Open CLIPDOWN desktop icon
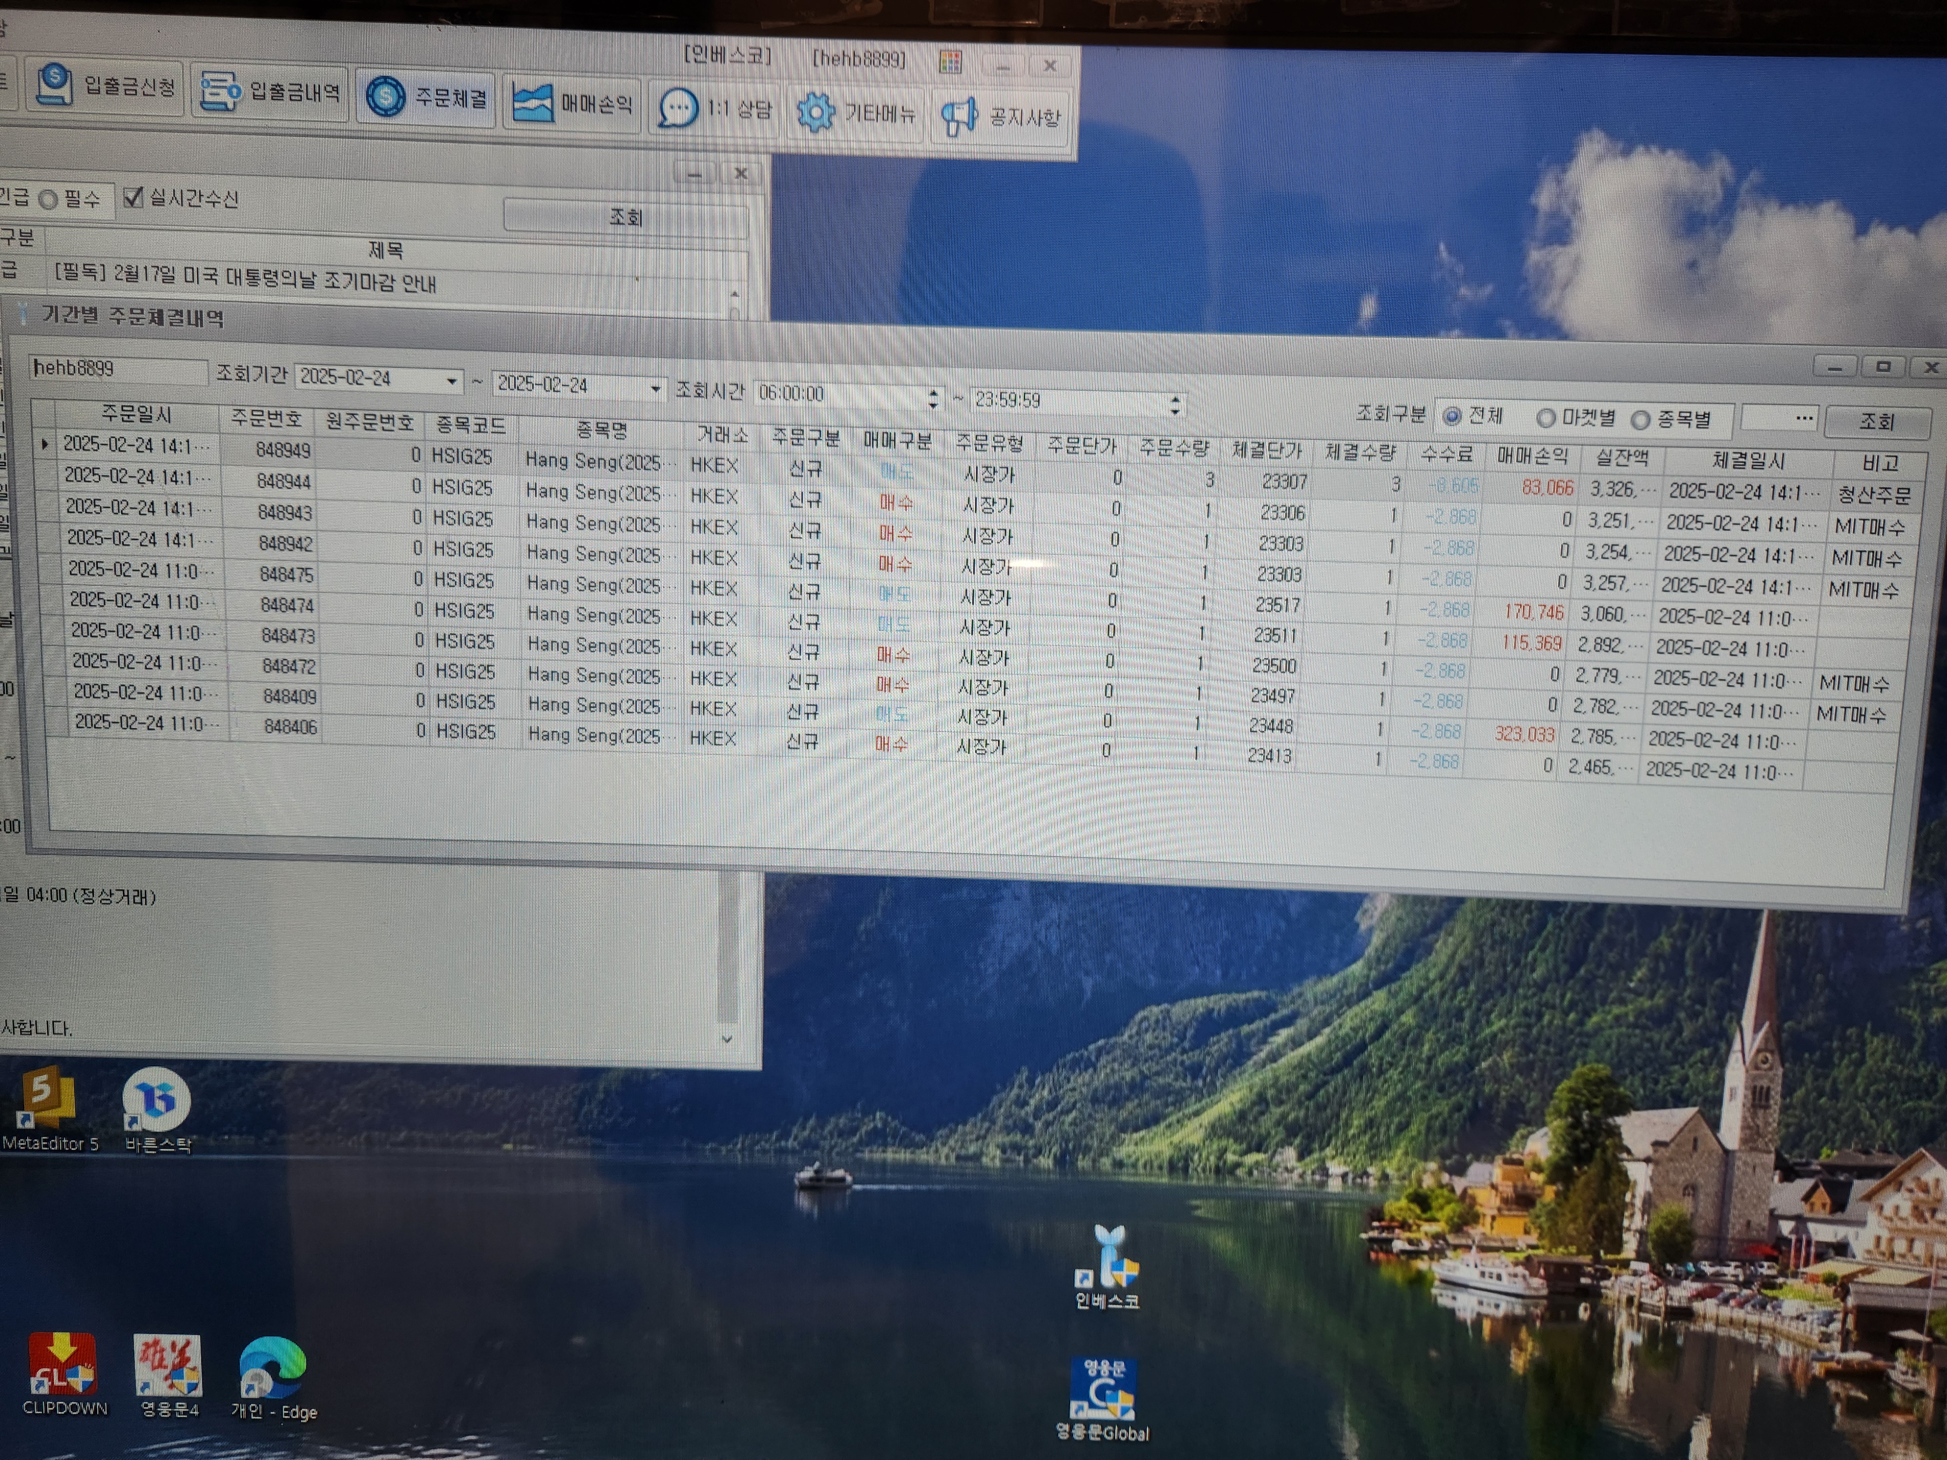Screen dimensions: 1947x1460 coord(63,1374)
